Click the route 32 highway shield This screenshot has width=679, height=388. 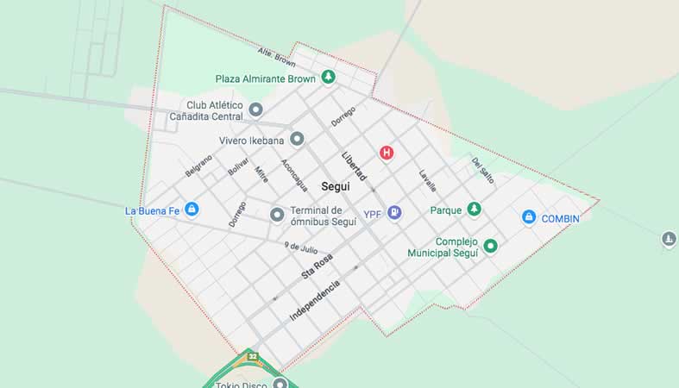pyautogui.click(x=253, y=357)
